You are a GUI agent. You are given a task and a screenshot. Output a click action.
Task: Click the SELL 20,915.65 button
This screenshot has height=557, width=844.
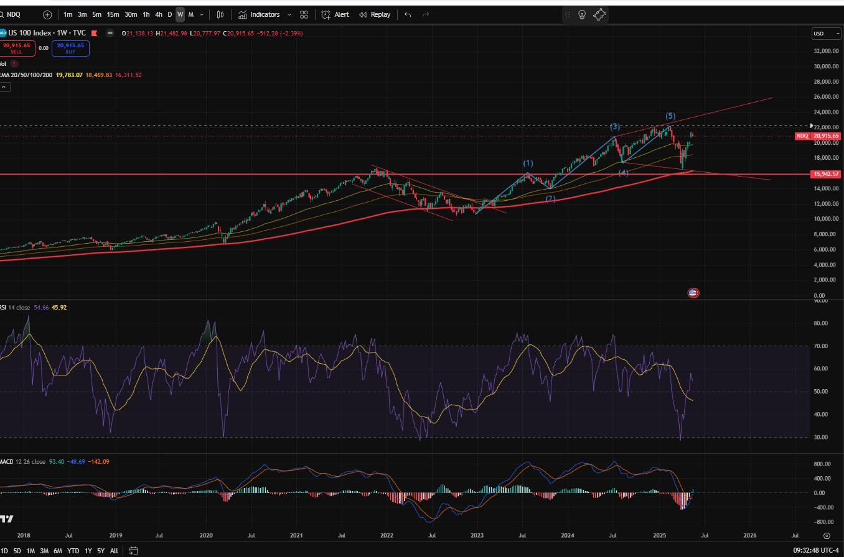pos(17,48)
